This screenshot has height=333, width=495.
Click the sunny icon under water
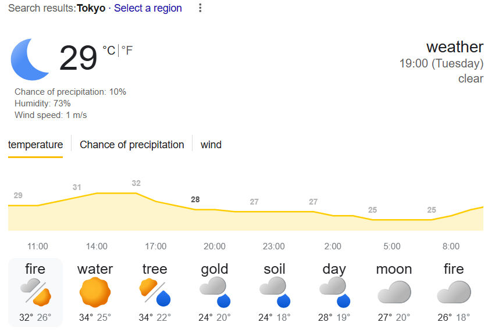pyautogui.click(x=95, y=292)
